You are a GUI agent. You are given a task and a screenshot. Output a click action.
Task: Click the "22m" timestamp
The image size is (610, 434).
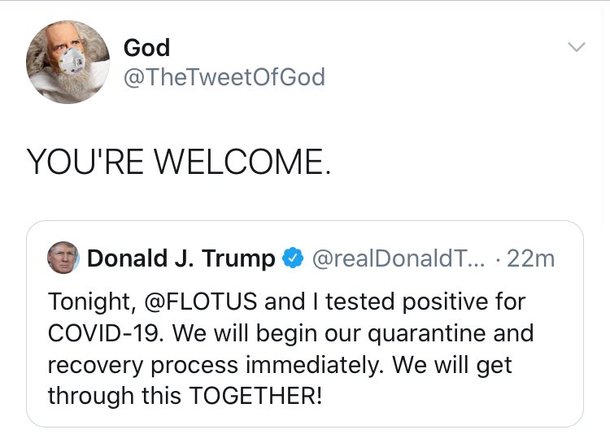click(530, 258)
